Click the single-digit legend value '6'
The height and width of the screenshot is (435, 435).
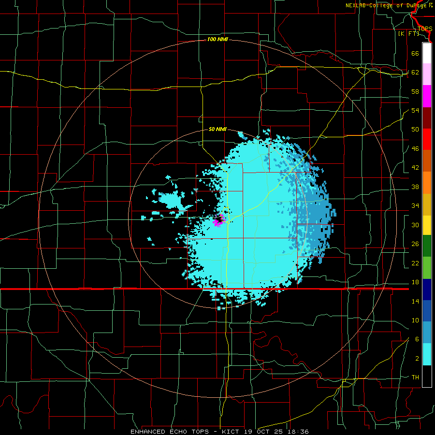tap(417, 339)
